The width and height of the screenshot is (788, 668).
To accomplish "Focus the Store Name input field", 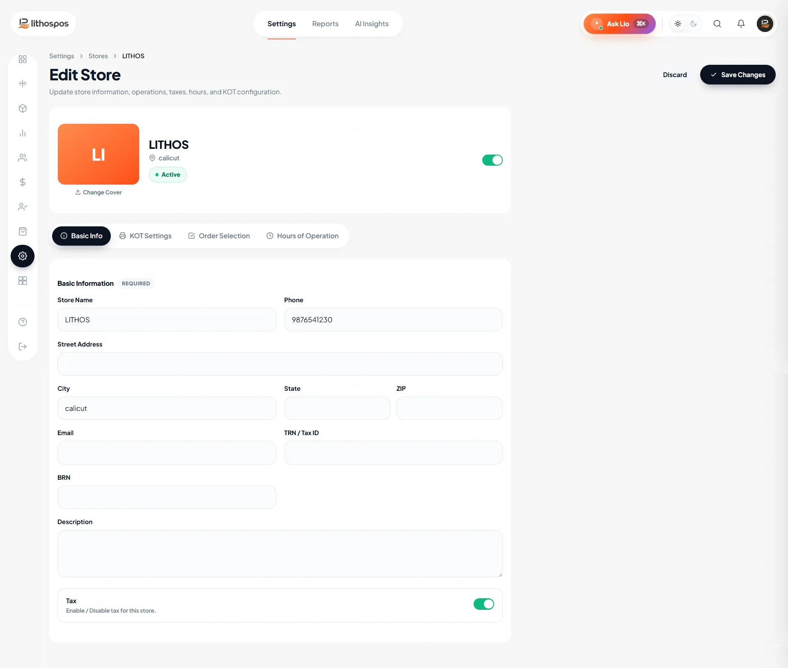I will point(167,319).
